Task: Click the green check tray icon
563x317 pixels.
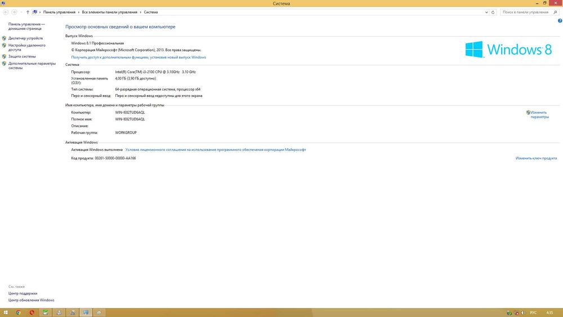Action: (x=509, y=312)
